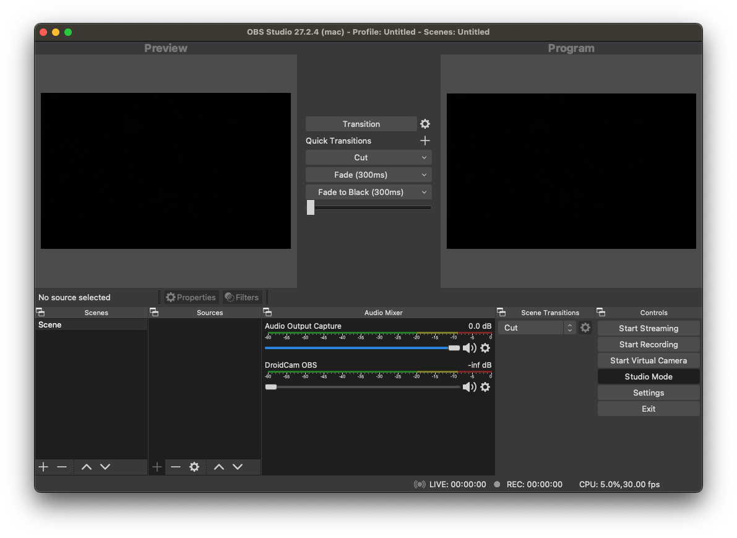Pop out the Scenes dock icon

click(40, 312)
